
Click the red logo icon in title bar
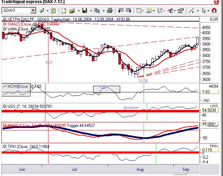[216, 2]
